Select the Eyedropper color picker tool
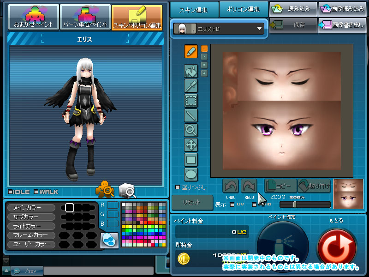 click(x=191, y=86)
